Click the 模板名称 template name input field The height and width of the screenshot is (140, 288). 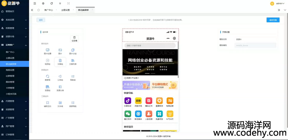click(x=255, y=39)
